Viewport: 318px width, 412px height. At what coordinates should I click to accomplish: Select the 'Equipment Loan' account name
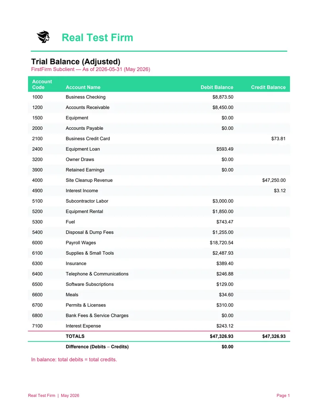(83, 149)
